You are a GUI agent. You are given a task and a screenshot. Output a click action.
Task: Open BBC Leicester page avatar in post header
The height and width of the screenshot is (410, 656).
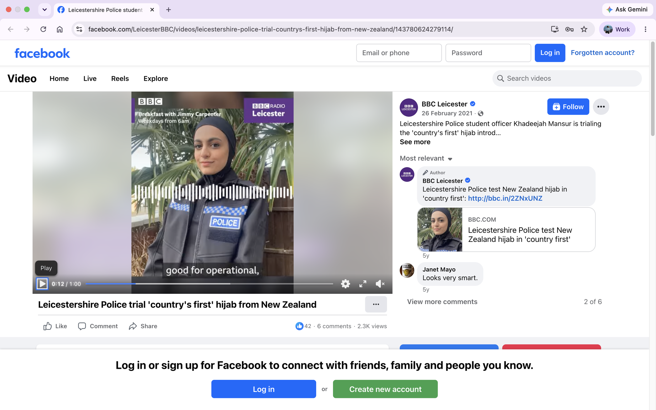pyautogui.click(x=408, y=107)
